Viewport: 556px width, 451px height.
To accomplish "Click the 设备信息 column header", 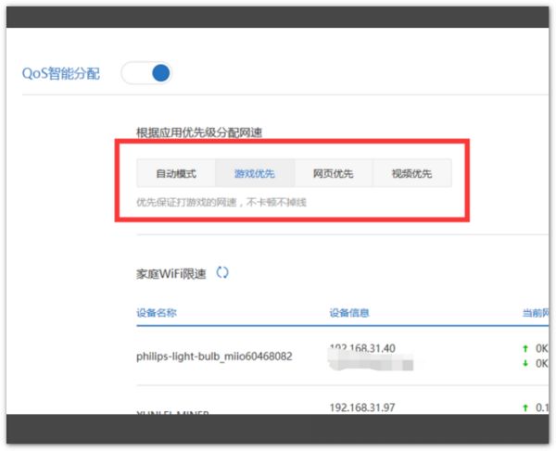I will pyautogui.click(x=349, y=313).
